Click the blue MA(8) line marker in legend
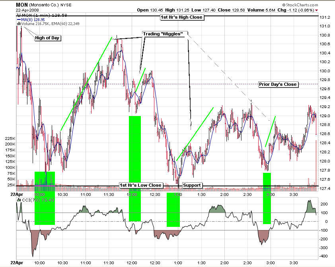The image size is (335, 267). pyautogui.click(x=19, y=19)
